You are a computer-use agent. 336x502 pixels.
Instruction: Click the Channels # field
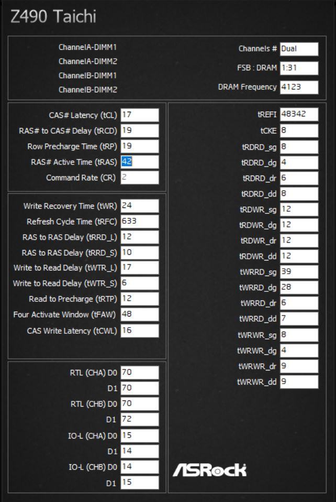tap(299, 49)
